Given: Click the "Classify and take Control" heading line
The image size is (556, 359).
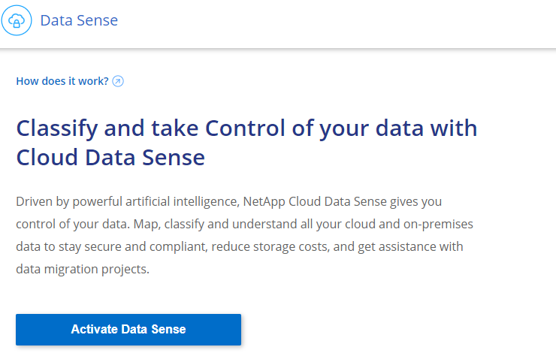Looking at the screenshot, I should pyautogui.click(x=246, y=128).
